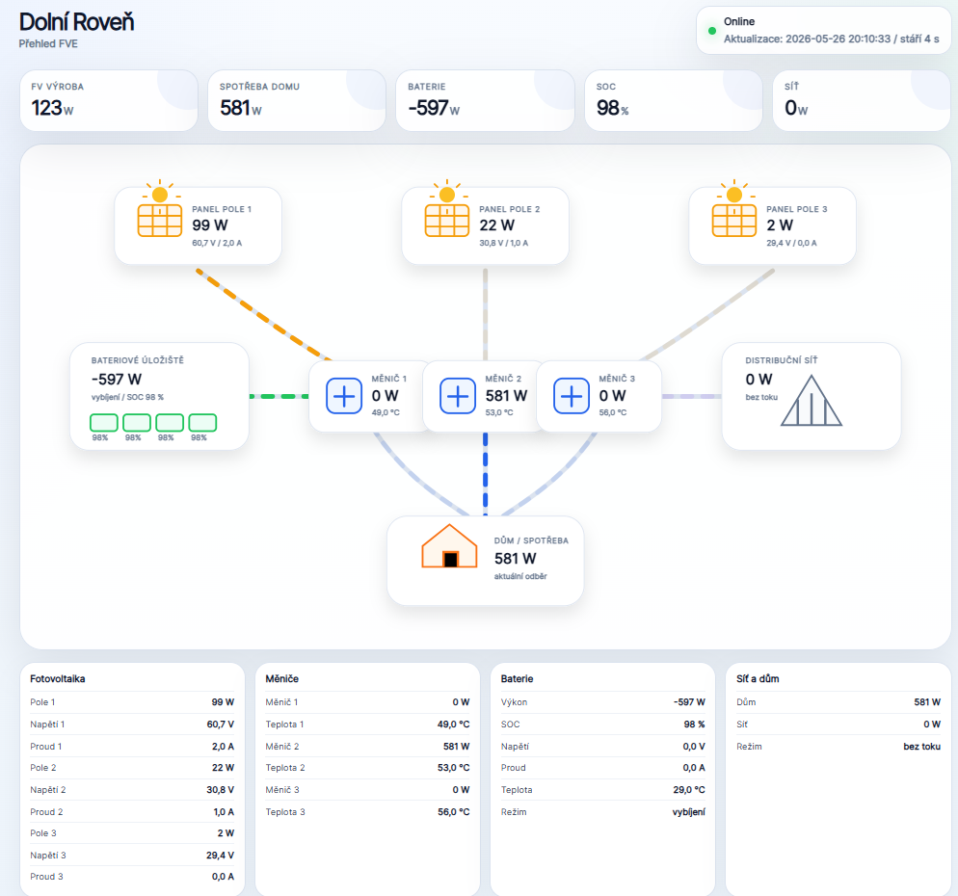This screenshot has height=896, width=958.
Task: Open the Bateriové úložiště card
Action: click(159, 396)
